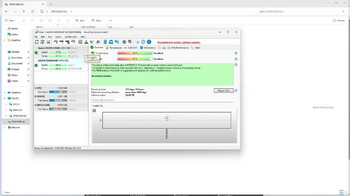This screenshot has width=350, height=196.
Task: Open the See more ellipsis in Explorer toolbar
Action: [111, 21]
